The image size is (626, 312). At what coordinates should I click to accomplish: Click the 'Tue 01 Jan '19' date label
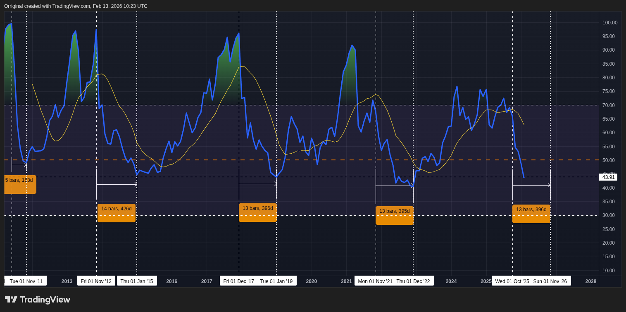[x=276, y=281]
